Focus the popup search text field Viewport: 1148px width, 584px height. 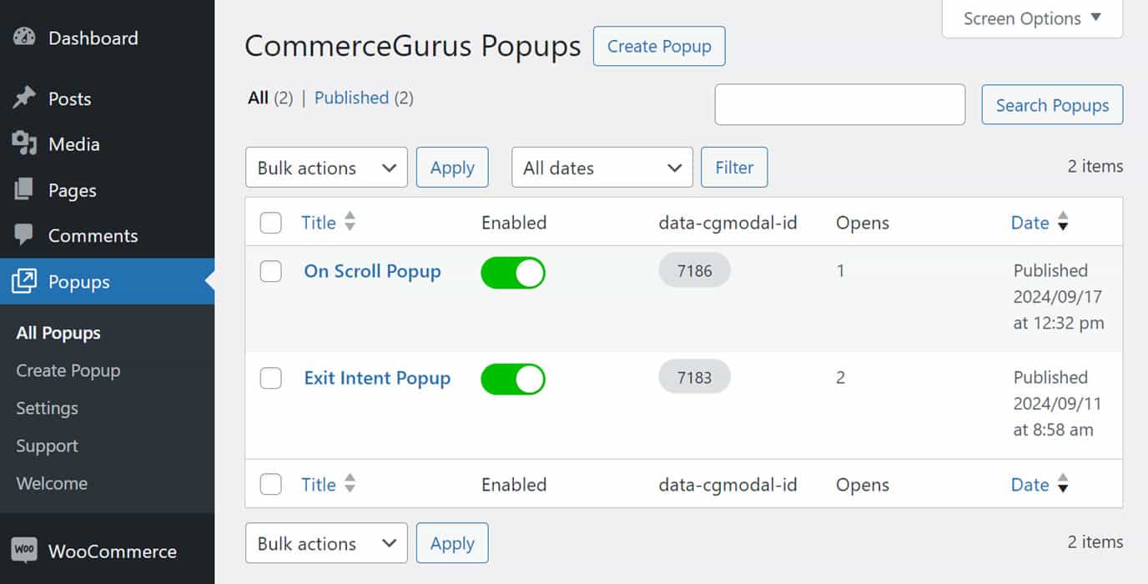tap(840, 104)
